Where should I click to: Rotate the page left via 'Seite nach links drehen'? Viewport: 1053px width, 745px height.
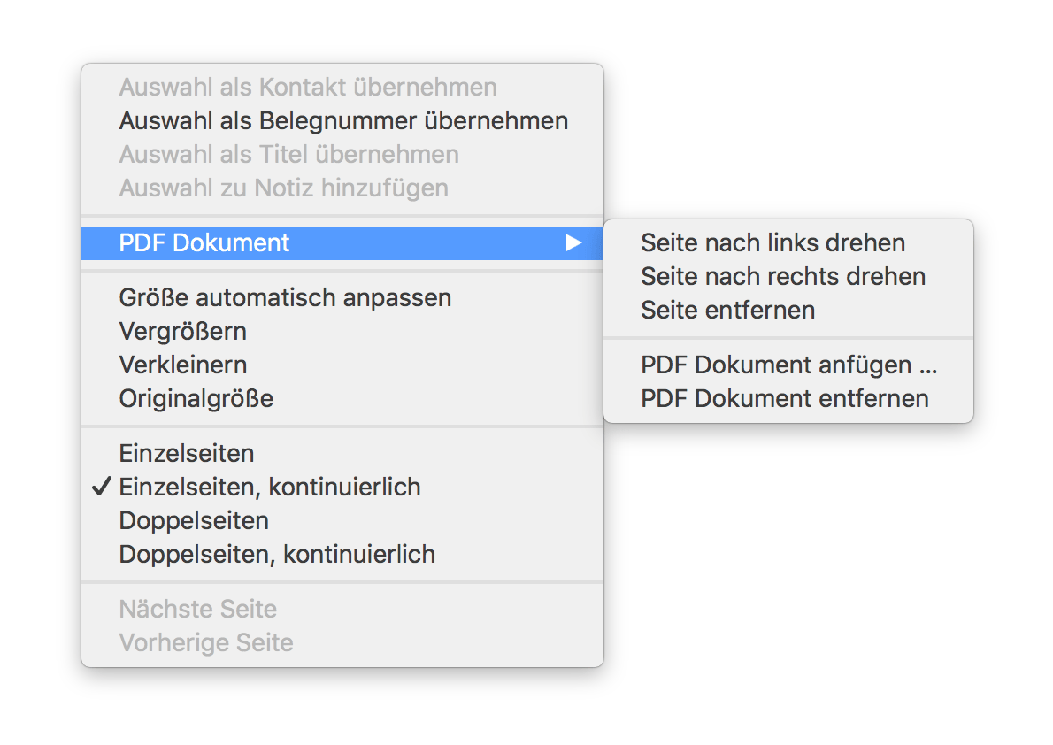tap(772, 242)
